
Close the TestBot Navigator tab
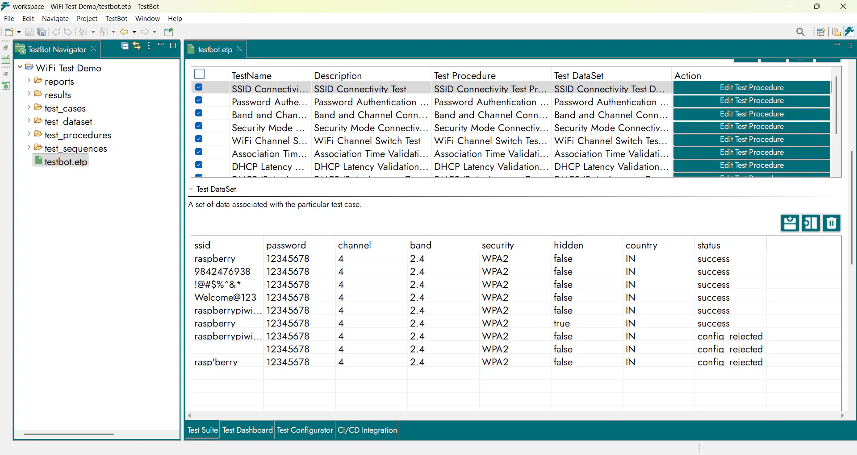93,49
